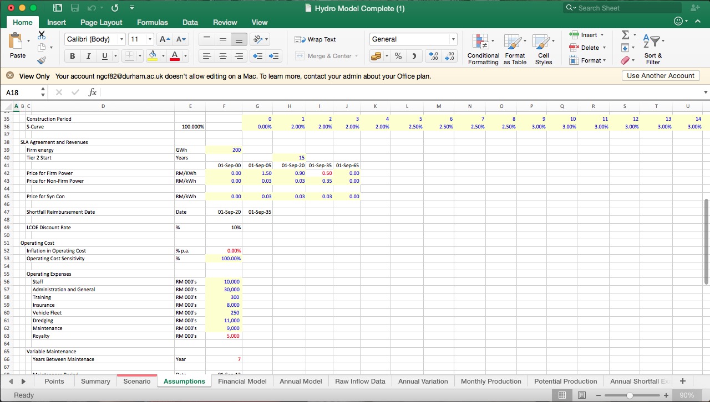Open the Financial Model sheet tab
The width and height of the screenshot is (710, 402).
242,381
